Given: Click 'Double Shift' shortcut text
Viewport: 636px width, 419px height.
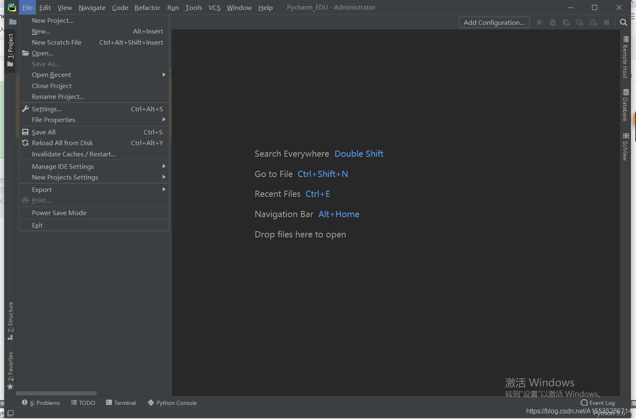Looking at the screenshot, I should (359, 154).
